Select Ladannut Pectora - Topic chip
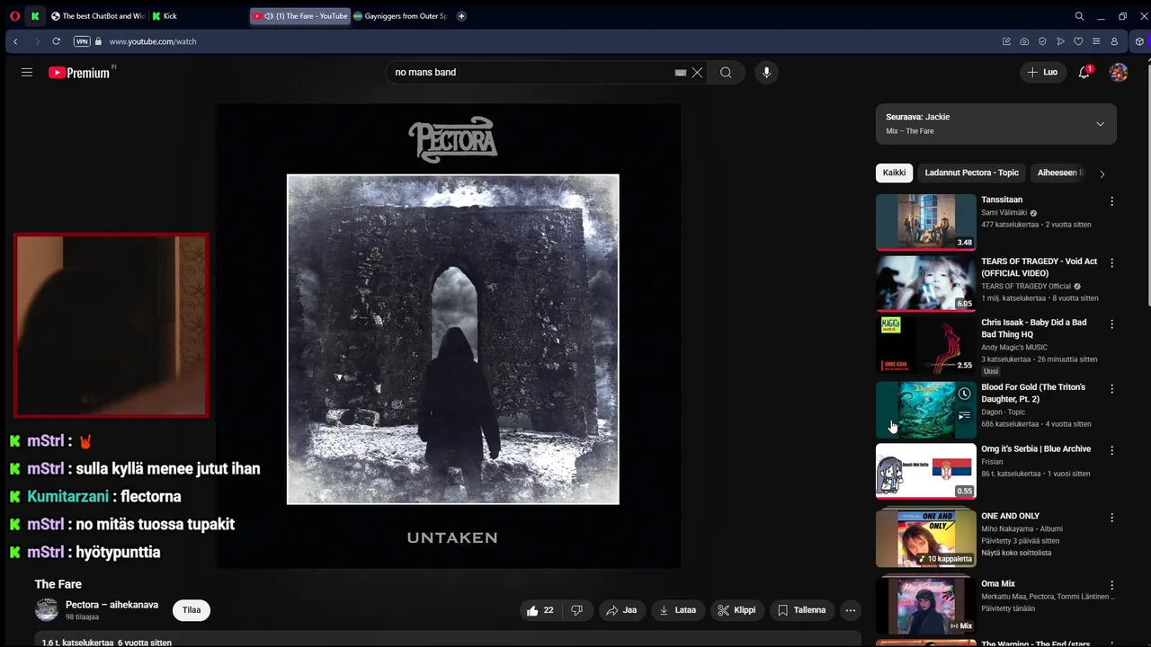Screen dimensions: 1151x647 click(972, 173)
